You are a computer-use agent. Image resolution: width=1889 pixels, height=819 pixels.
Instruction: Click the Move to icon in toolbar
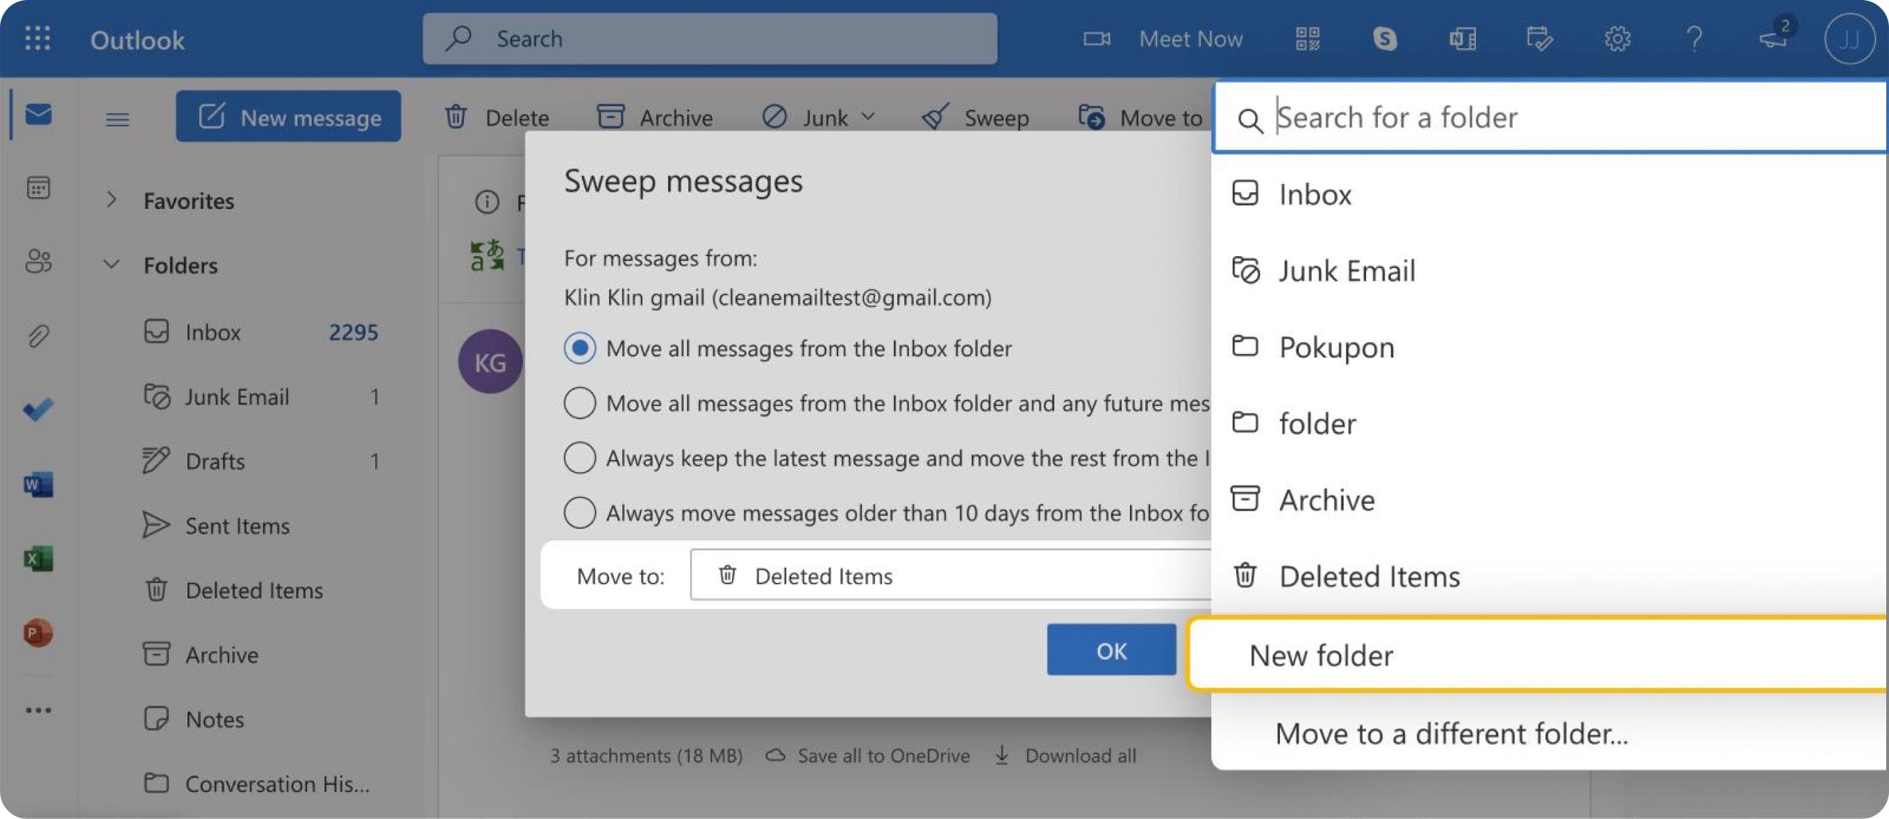[x=1090, y=116]
